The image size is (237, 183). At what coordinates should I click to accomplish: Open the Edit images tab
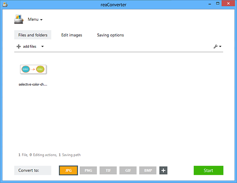pos(72,35)
